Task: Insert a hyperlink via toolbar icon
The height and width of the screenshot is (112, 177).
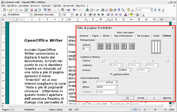Action: point(87,10)
